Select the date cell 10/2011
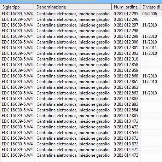162x162 pixels. [150, 48]
